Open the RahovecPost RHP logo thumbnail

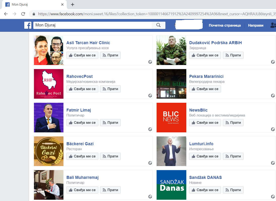tap(49, 84)
